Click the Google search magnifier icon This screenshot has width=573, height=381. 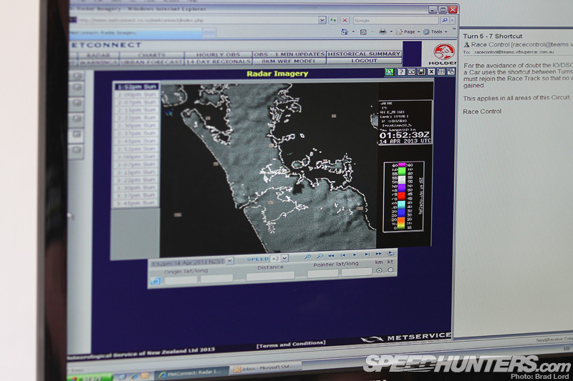[444, 21]
